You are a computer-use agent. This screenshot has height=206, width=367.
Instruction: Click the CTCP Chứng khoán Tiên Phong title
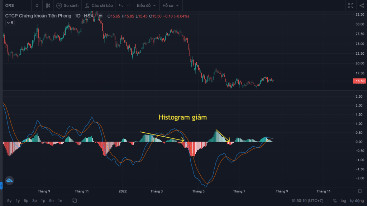click(38, 16)
